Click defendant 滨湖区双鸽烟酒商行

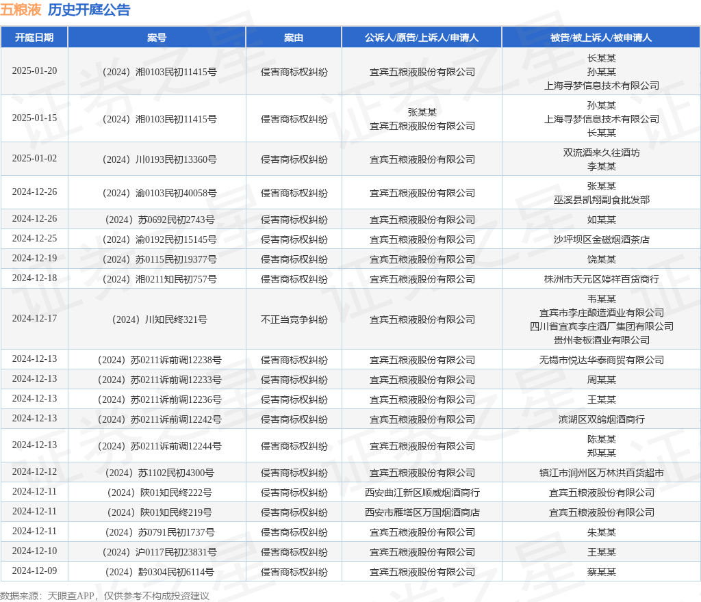[601, 419]
